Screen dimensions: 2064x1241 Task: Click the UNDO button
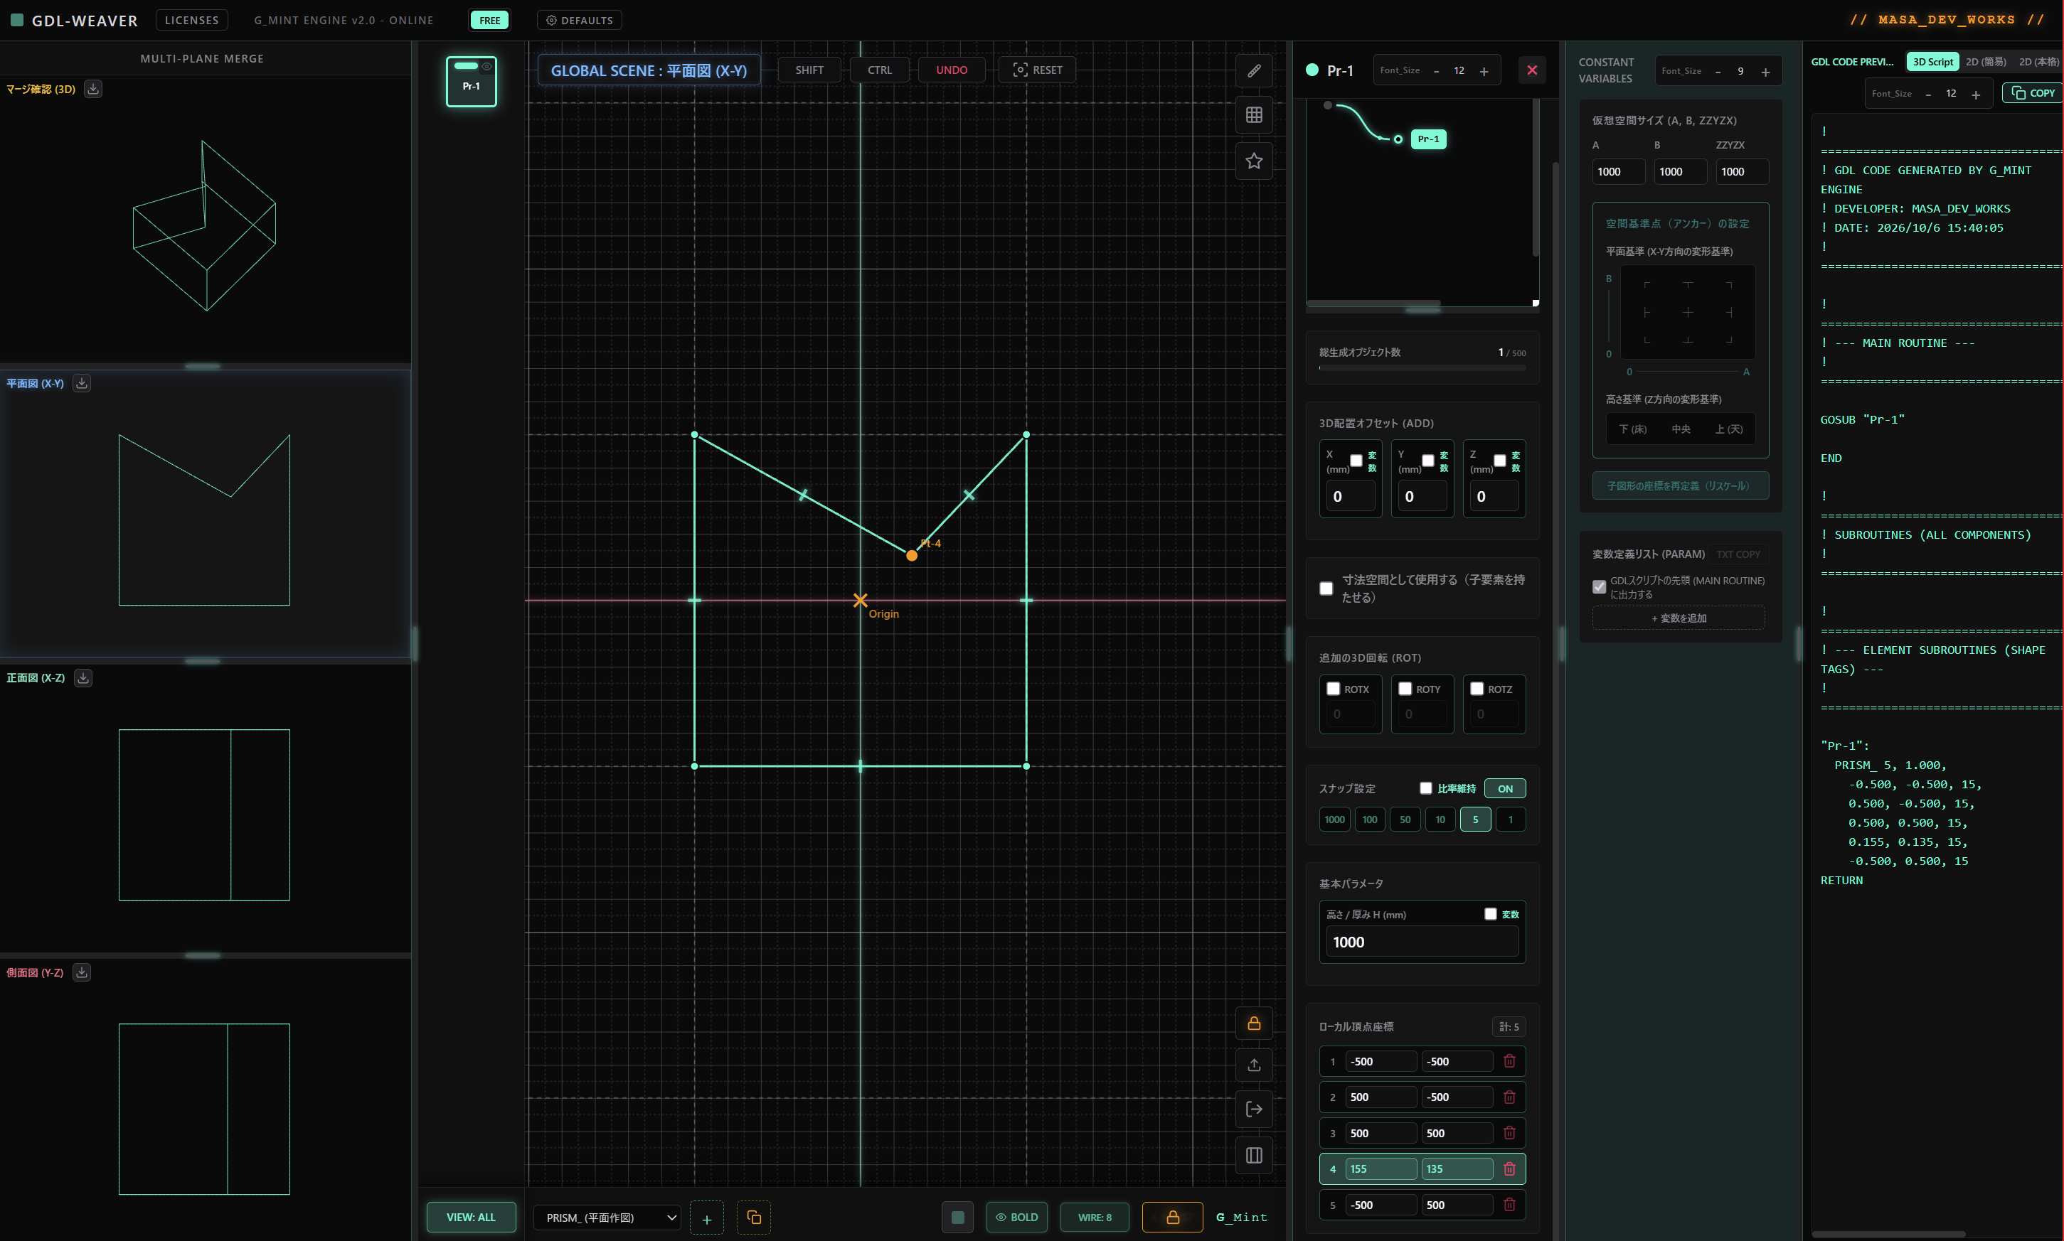pos(951,70)
